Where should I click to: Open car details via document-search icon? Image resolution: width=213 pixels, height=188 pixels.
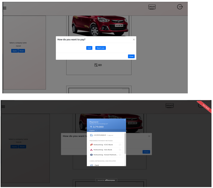pos(96,65)
